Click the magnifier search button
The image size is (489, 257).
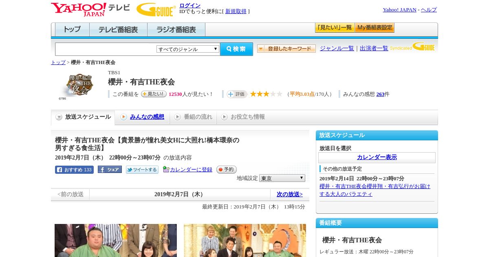click(236, 49)
